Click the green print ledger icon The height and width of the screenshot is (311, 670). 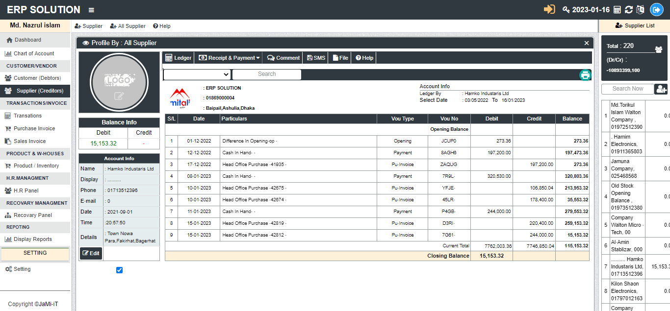[x=585, y=75]
